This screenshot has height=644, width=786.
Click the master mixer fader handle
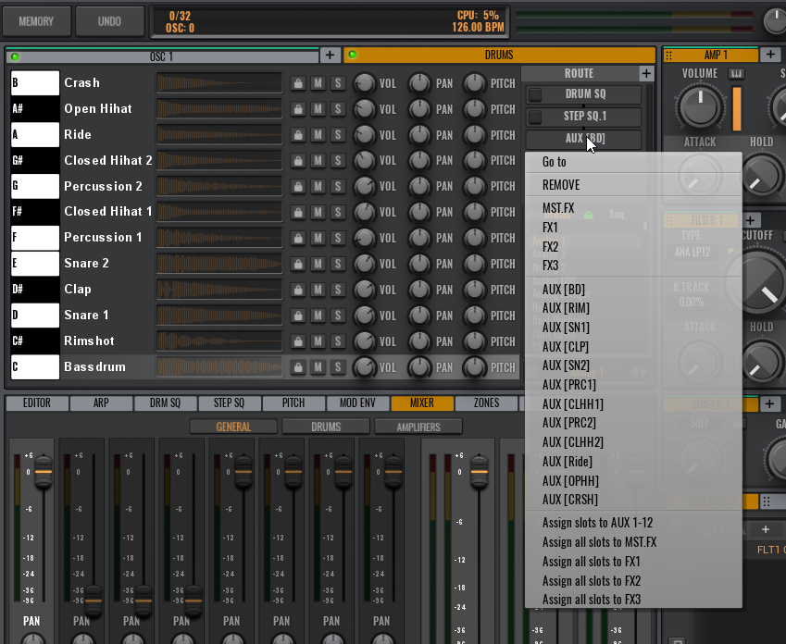coord(480,472)
